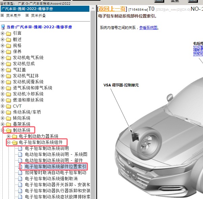Click the tree panel scroll-up arrow
This screenshot has height=199, width=203.
[93, 8]
